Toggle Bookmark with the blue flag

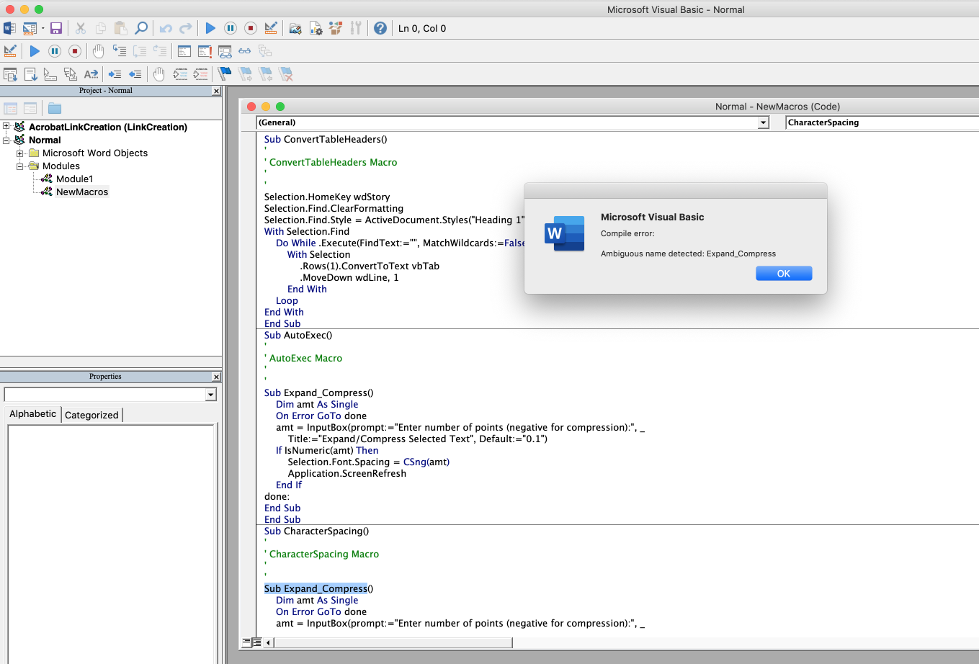tap(225, 74)
